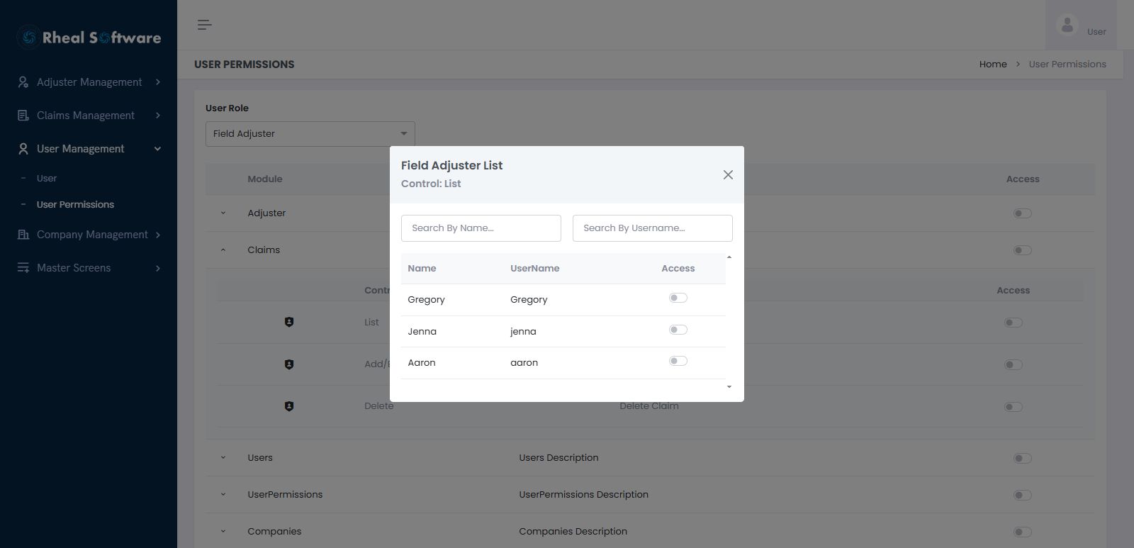
Task: Click the Rheal Software logo
Action: (89, 38)
